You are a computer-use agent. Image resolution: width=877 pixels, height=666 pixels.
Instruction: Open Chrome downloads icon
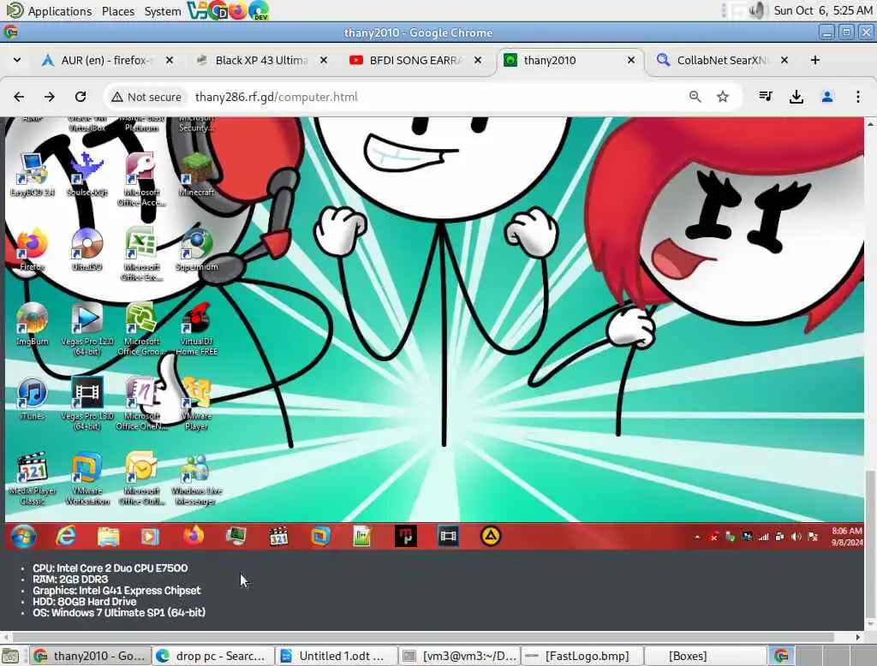tap(796, 97)
